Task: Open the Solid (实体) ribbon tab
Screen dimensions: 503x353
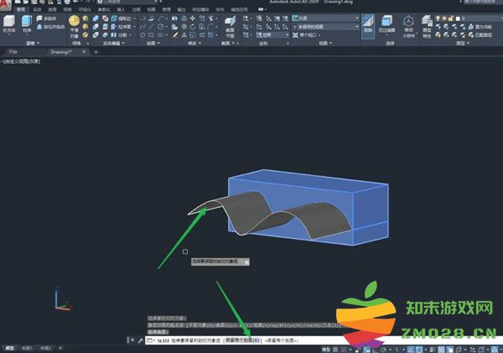Action: point(37,9)
